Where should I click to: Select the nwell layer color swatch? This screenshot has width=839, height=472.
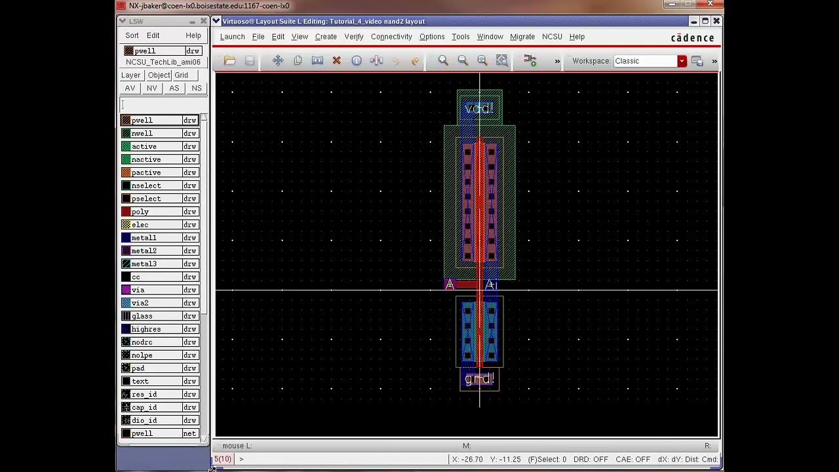(126, 133)
